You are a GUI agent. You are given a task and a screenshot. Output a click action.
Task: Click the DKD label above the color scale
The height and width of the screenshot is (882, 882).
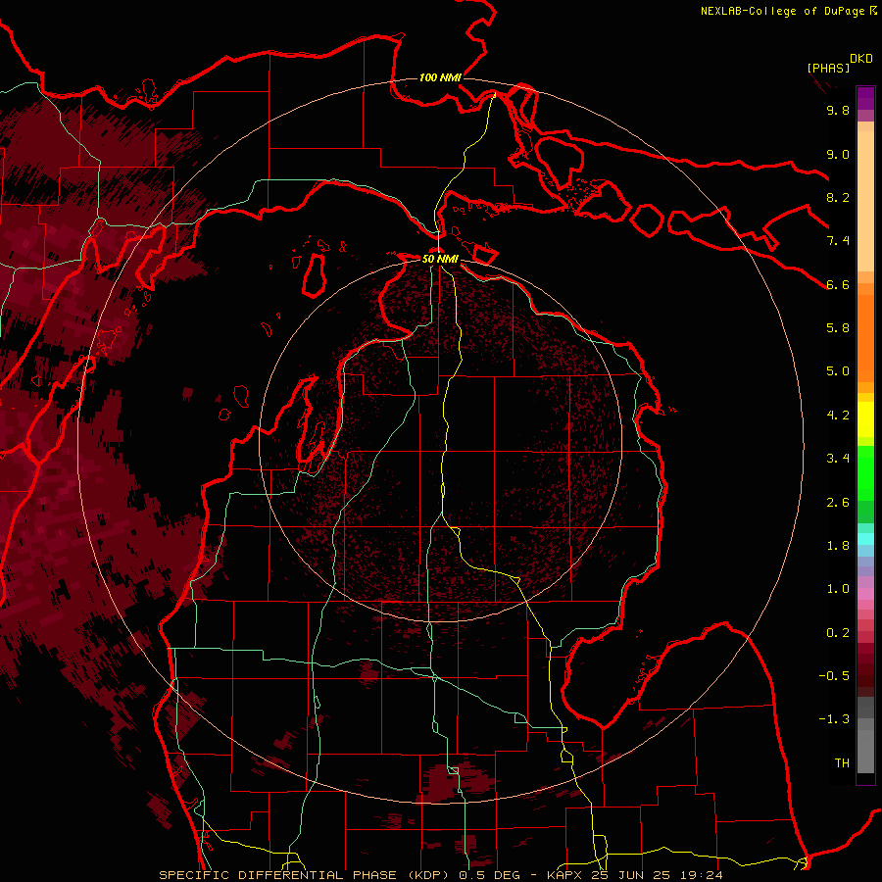(861, 59)
